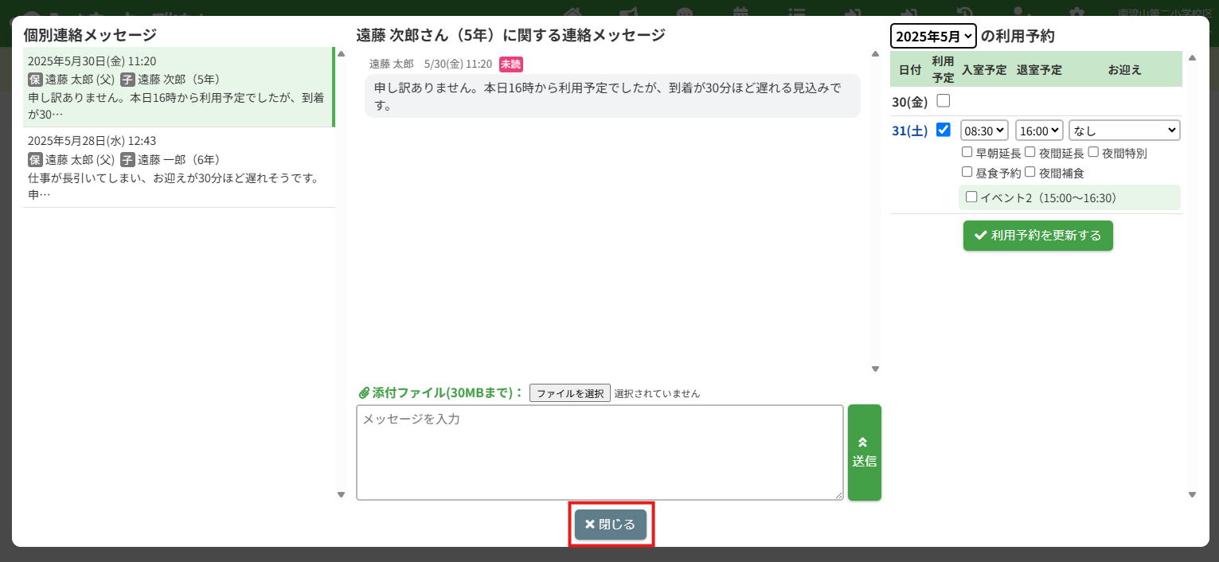Image resolution: width=1219 pixels, height=562 pixels.
Task: Expand the お迎え dropdown showing なし
Action: [x=1124, y=130]
